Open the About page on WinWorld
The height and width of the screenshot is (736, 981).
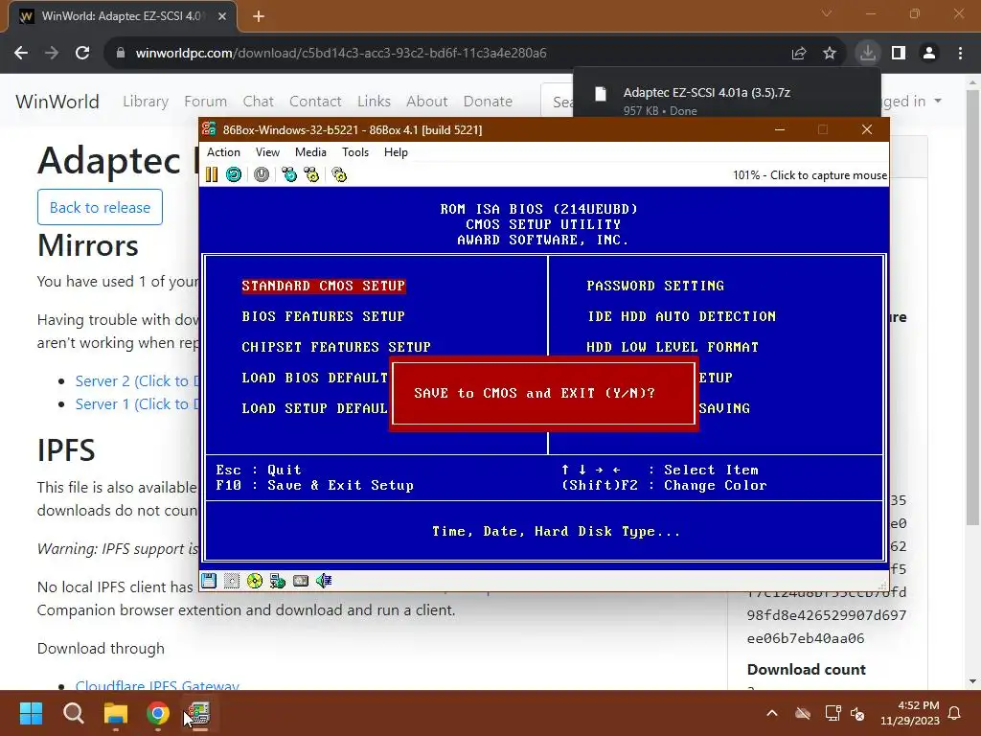[426, 101]
